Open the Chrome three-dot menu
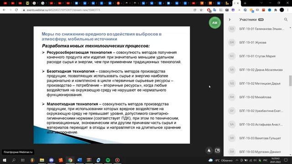Screen dimensions: 292x164 288,10
